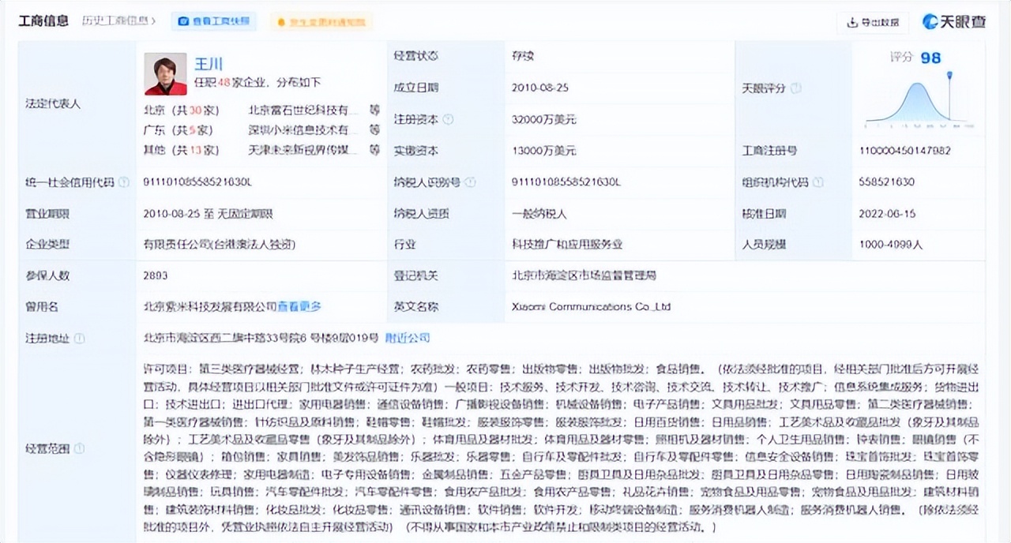Viewport: 1011px width, 543px height.
Task: Click 组织机构代码 value 558521630
Action: (x=887, y=182)
